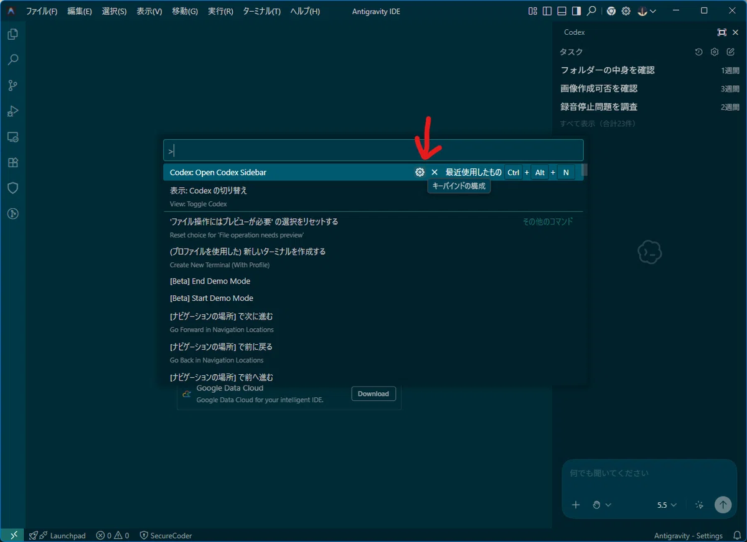The width and height of the screenshot is (747, 542).
Task: Toggle the primary side bar
Action: [x=547, y=11]
